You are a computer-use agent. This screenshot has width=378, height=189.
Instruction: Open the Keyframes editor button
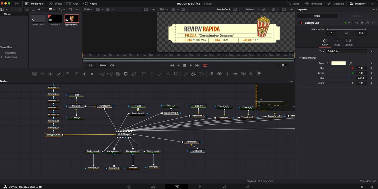pos(313,3)
